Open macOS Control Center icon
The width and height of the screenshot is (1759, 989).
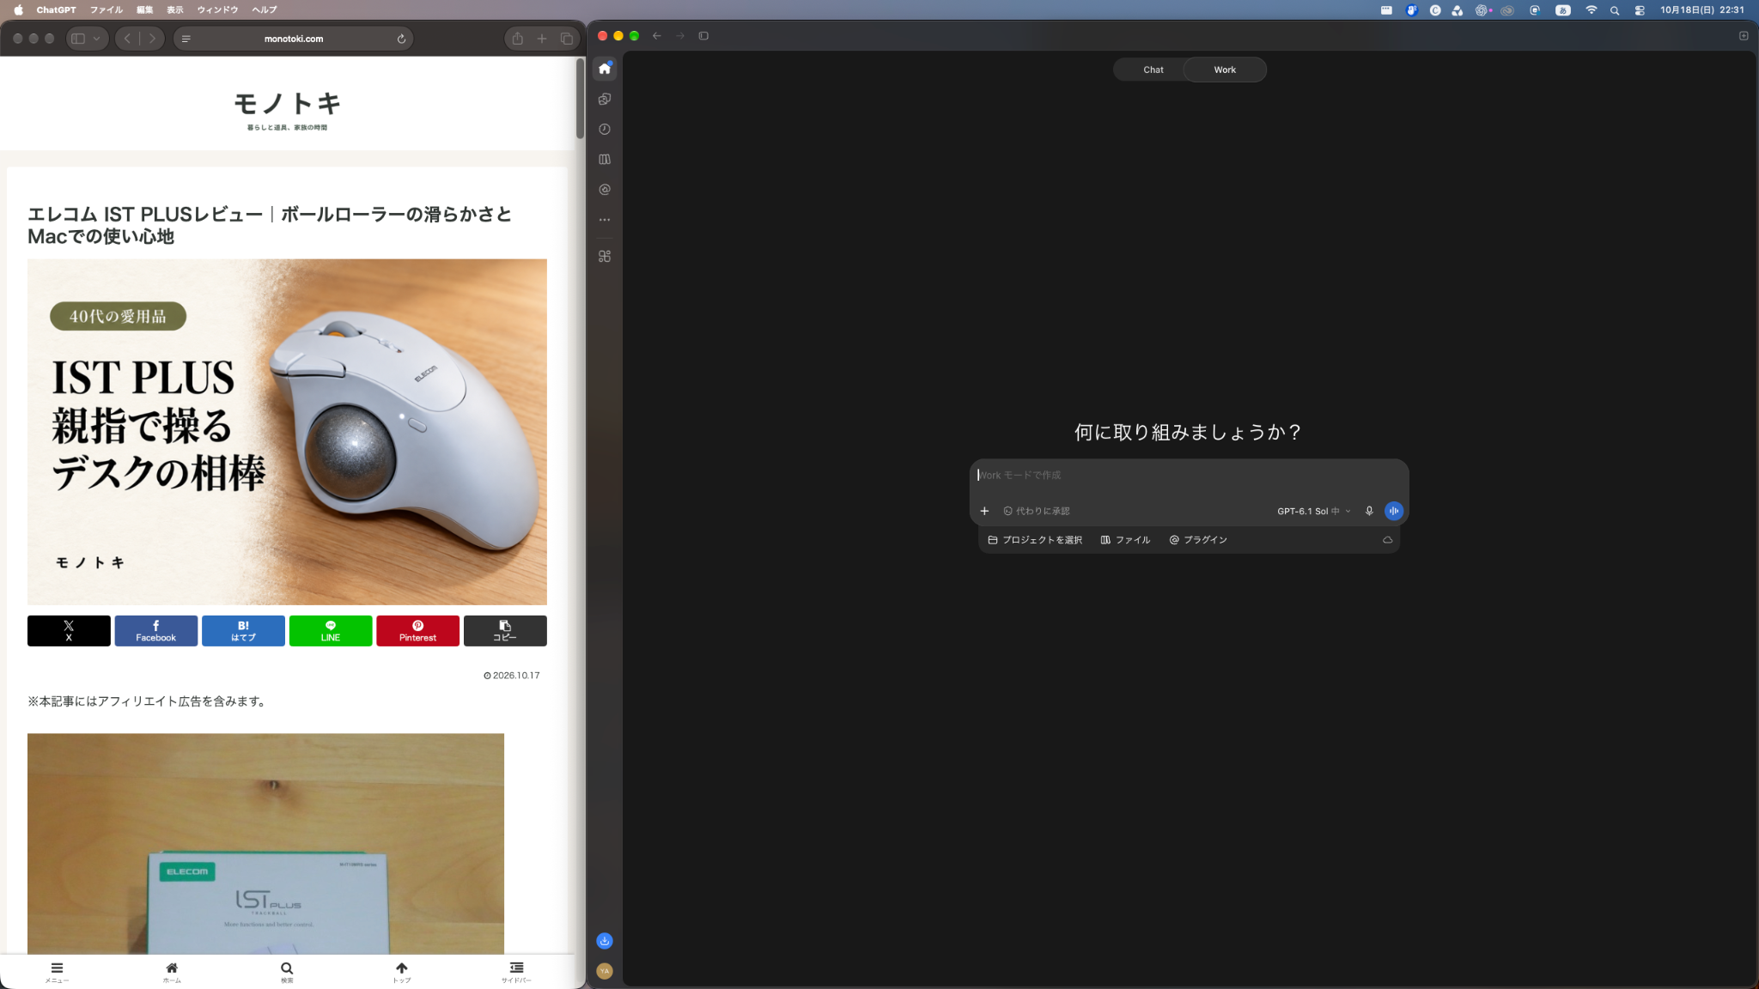1640,10
